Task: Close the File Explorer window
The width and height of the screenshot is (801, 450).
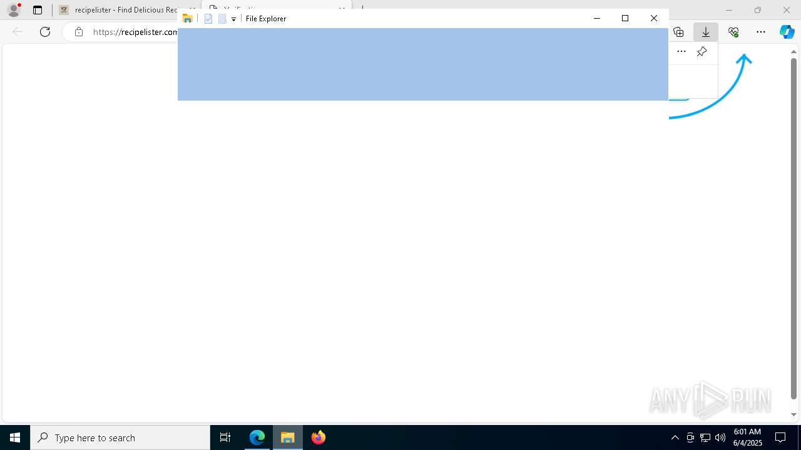Action: (654, 19)
